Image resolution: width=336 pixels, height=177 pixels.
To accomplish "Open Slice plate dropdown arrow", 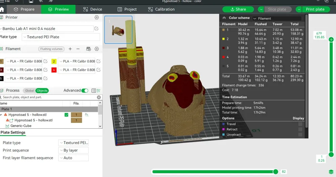I will (261, 9).
